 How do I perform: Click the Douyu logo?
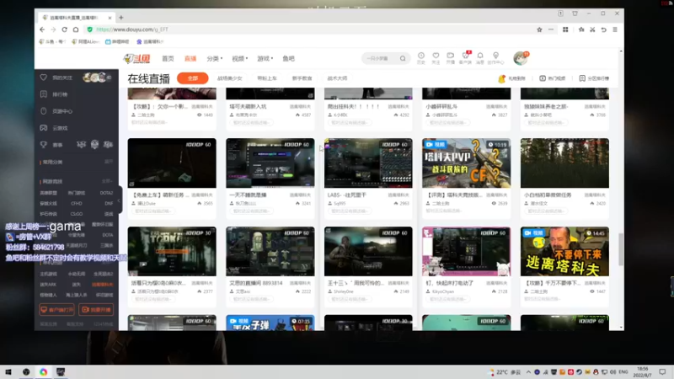tap(136, 58)
